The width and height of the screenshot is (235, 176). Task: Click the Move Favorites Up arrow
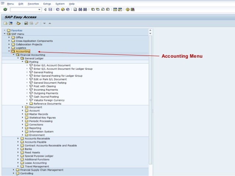point(50,23)
